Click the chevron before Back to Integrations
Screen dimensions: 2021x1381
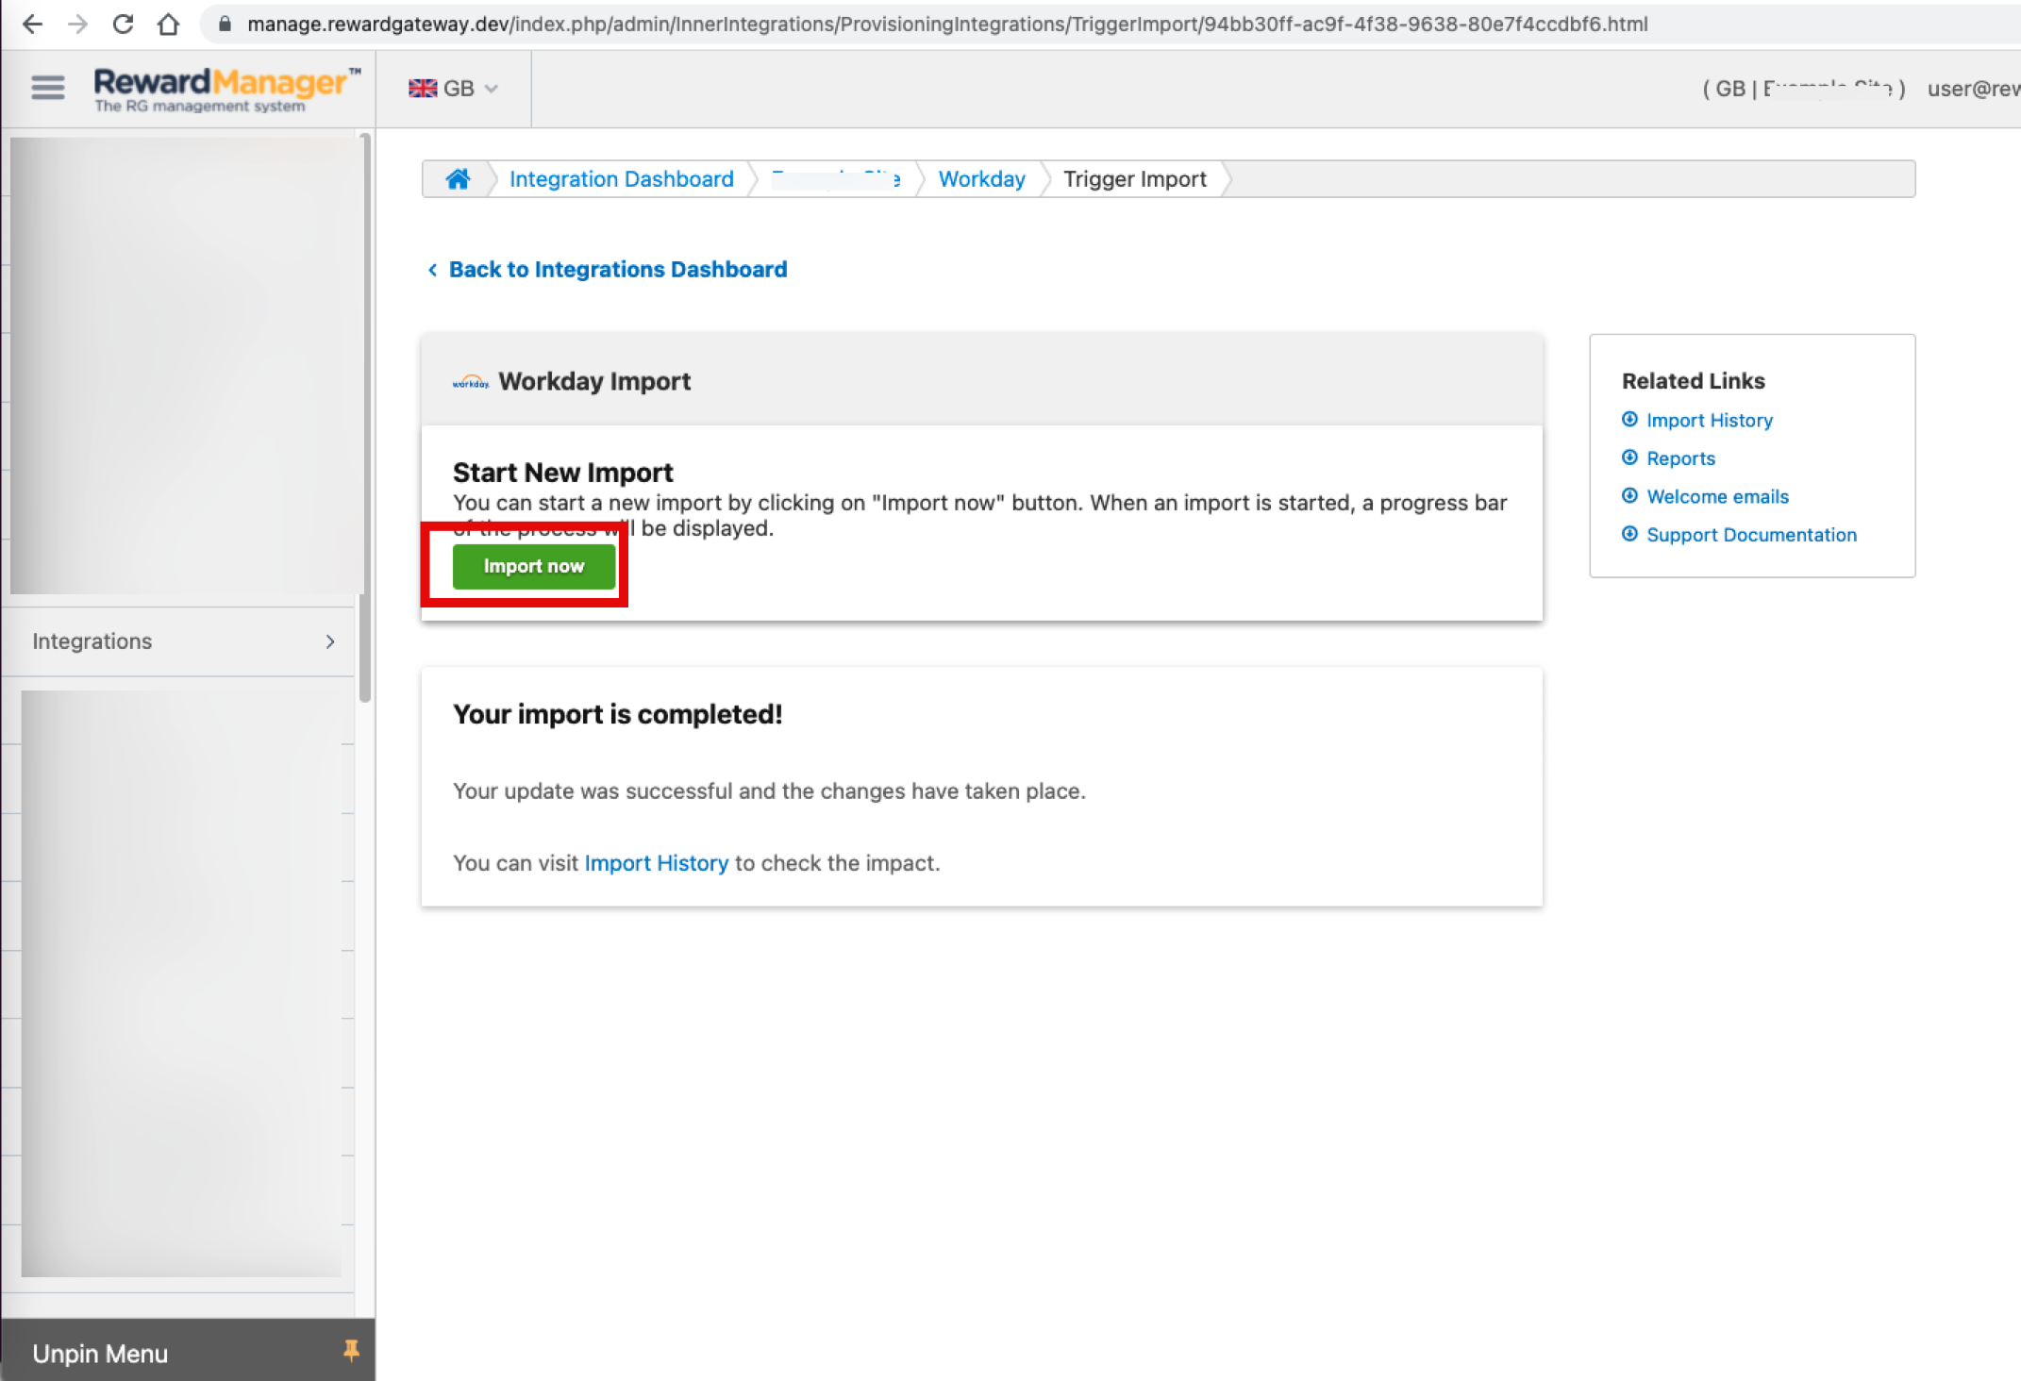click(432, 270)
